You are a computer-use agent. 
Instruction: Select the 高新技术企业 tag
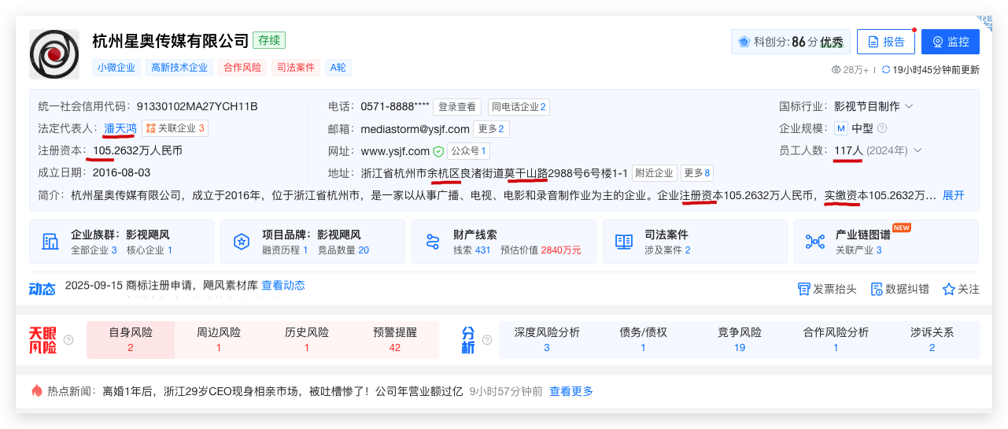(x=179, y=68)
